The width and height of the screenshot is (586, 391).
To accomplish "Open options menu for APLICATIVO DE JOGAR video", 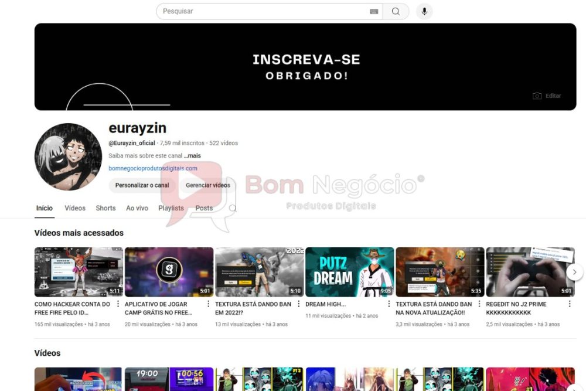I will pos(209,304).
